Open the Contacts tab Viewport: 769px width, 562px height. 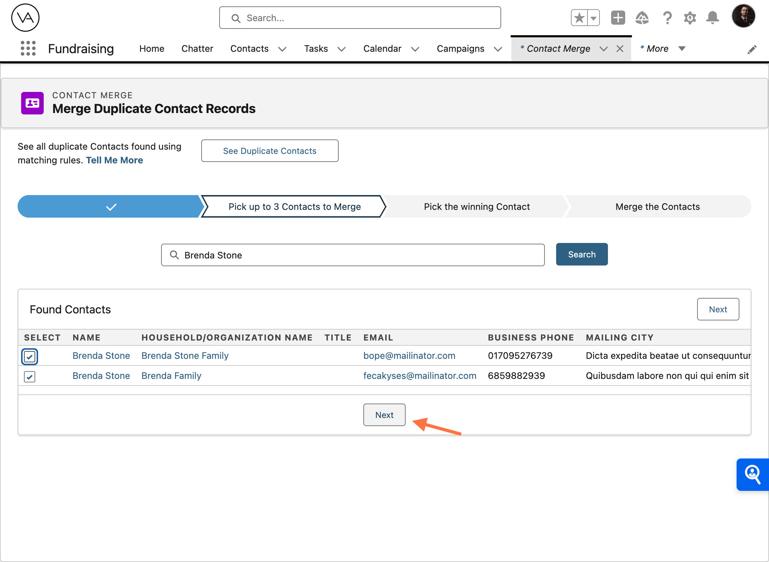(249, 49)
